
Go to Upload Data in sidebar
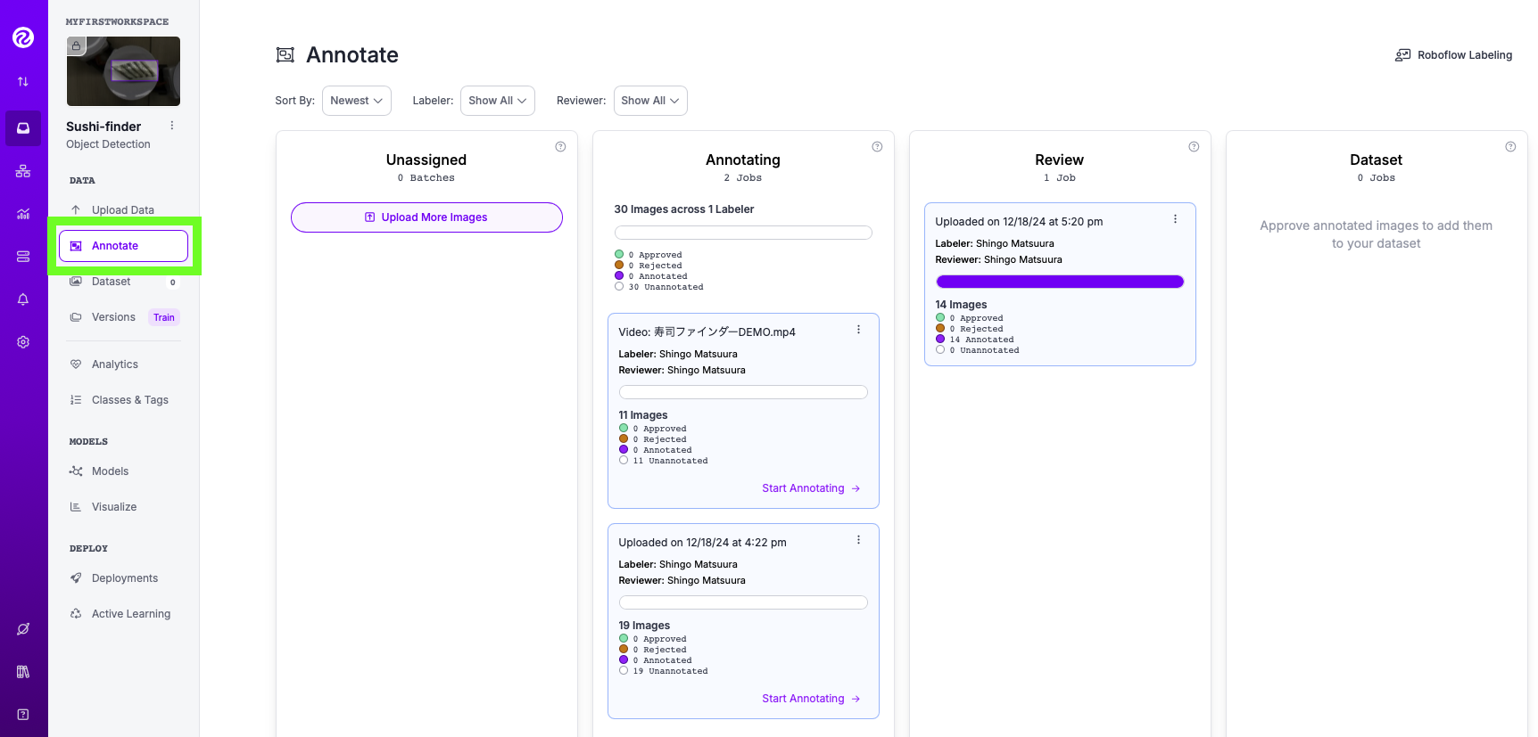coord(123,210)
